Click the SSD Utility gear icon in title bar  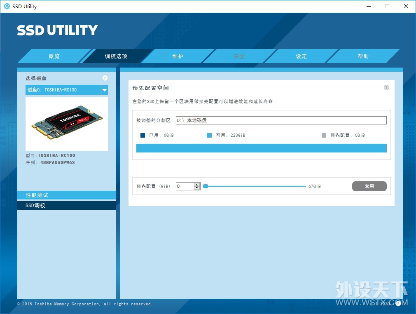7,6
